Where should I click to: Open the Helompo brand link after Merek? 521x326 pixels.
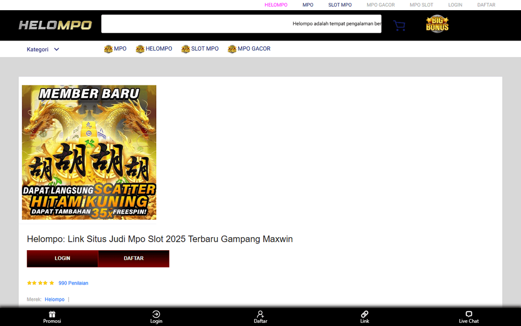55,299
